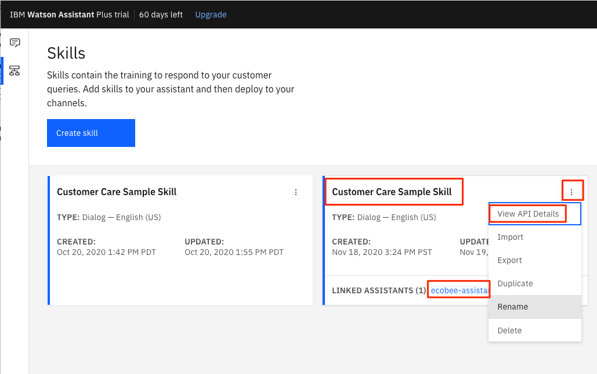Viewport: 597px width, 374px height.
Task: Click the LINKED ASSISTANTS (1) label
Action: point(379,290)
